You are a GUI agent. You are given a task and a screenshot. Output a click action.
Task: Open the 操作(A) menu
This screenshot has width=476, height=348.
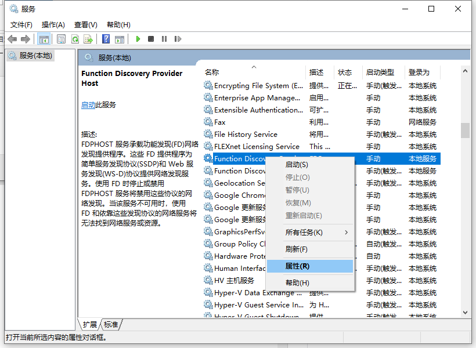53,24
